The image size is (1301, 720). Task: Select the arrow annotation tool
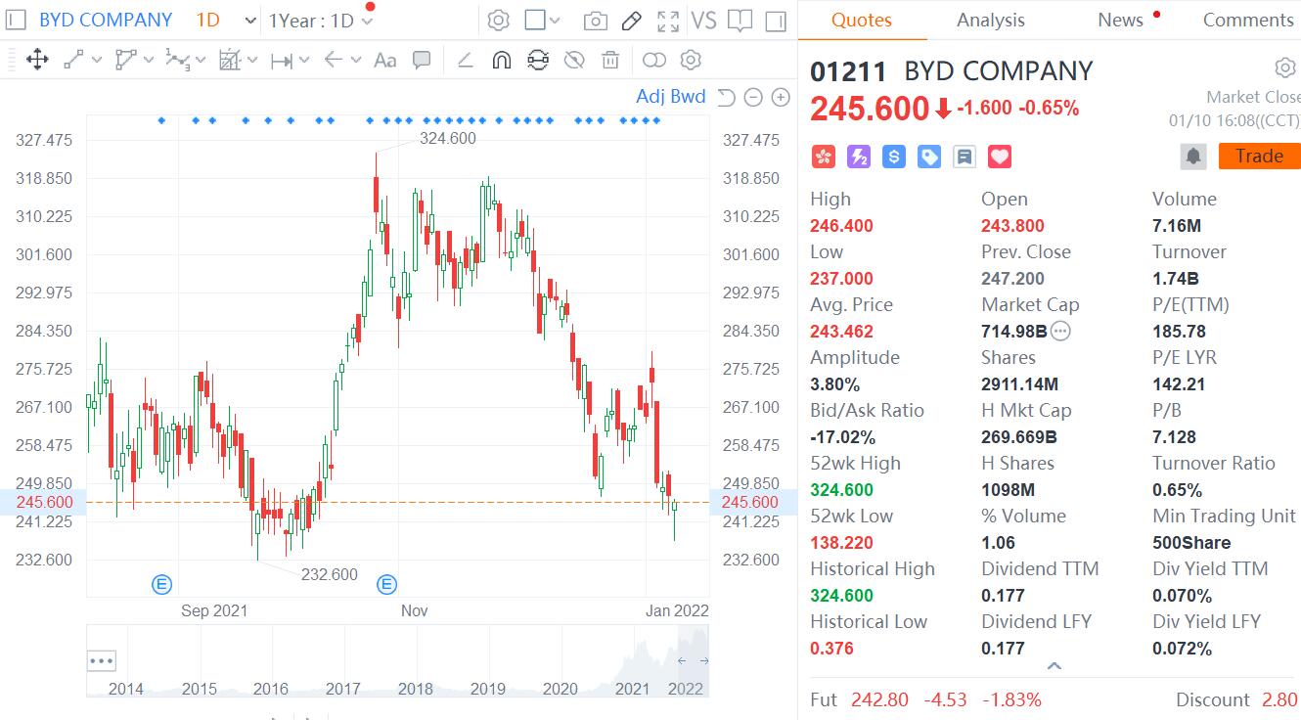click(x=333, y=61)
